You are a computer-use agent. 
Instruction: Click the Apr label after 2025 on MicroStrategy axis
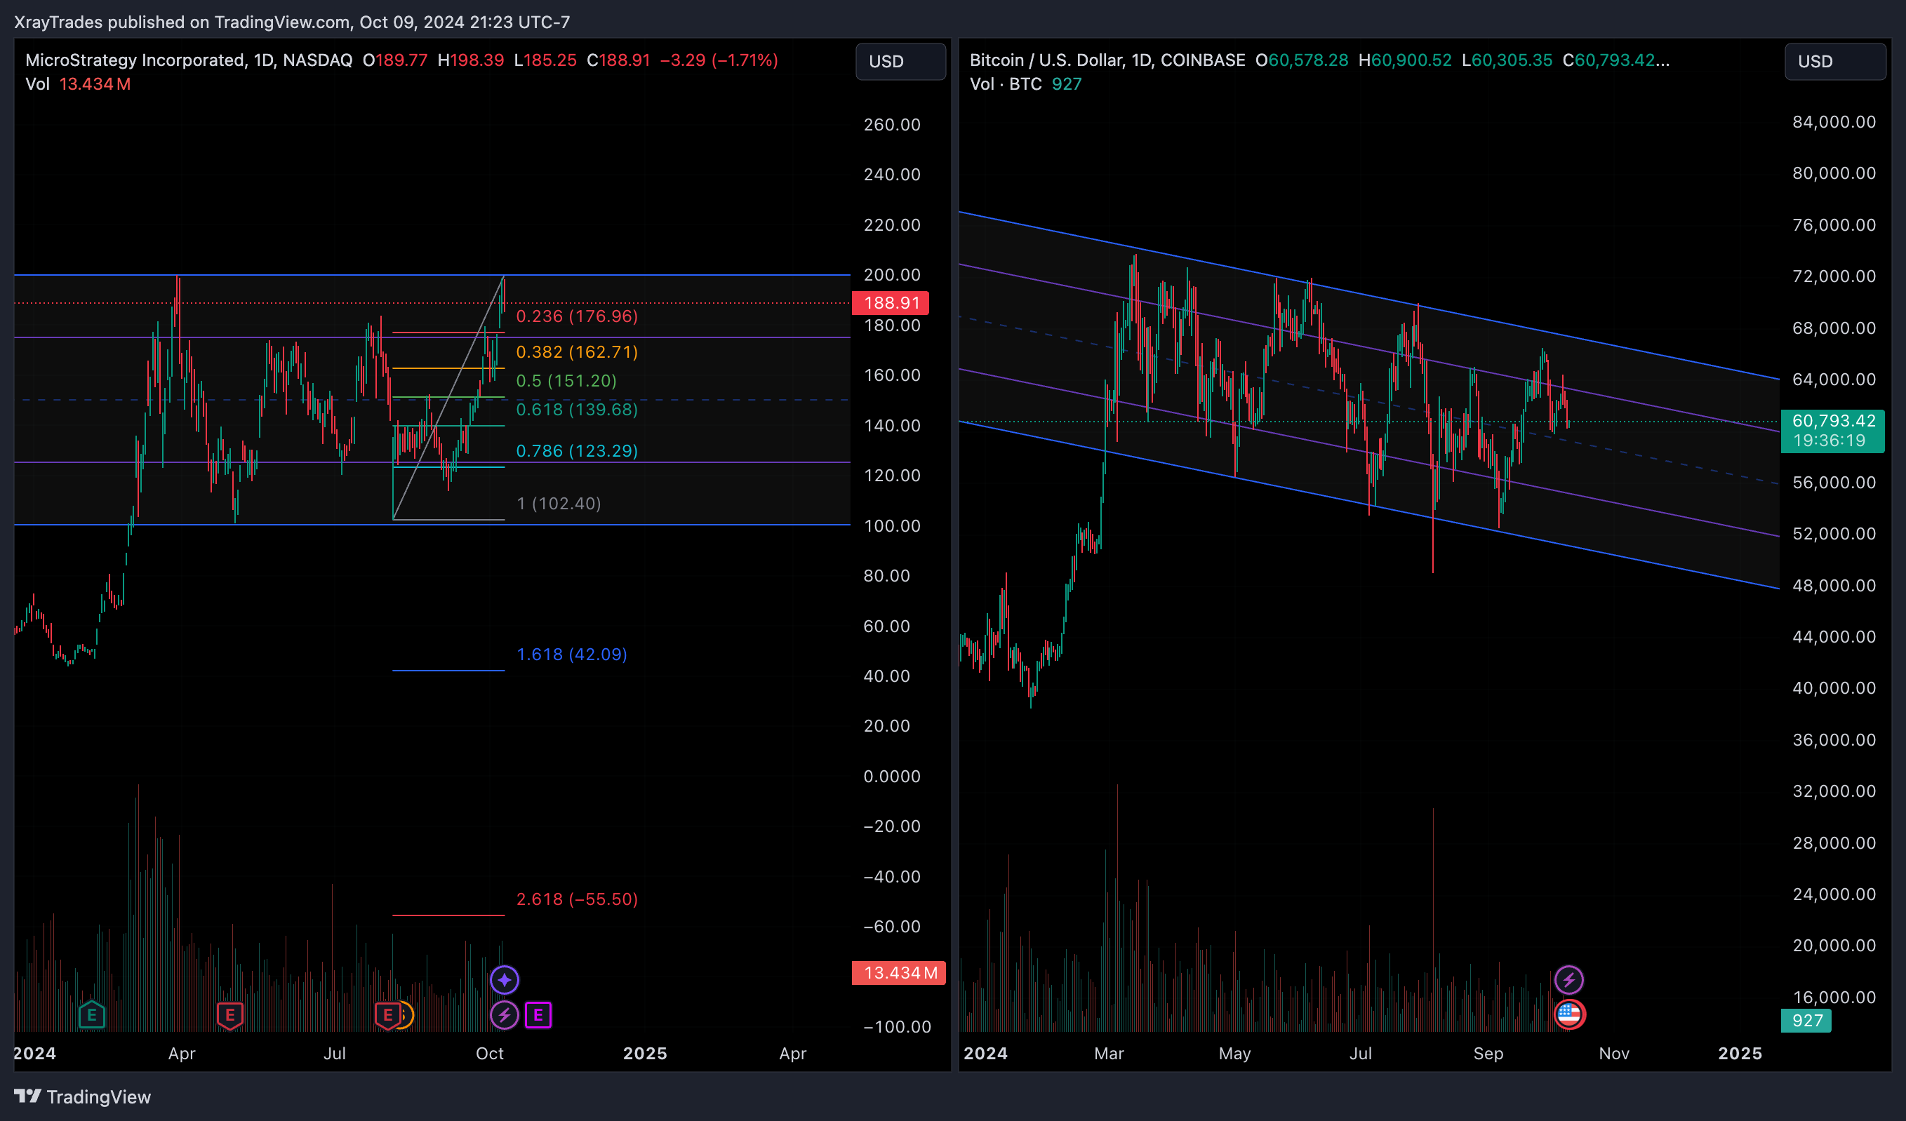793,1053
